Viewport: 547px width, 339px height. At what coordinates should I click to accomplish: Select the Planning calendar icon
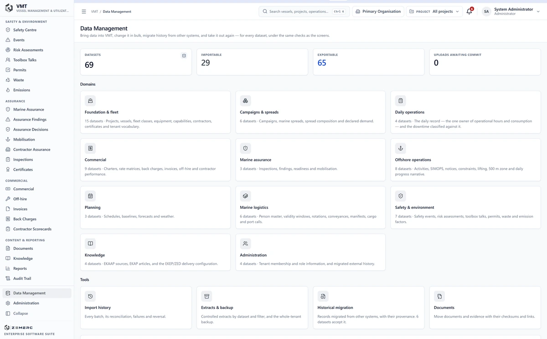90,196
